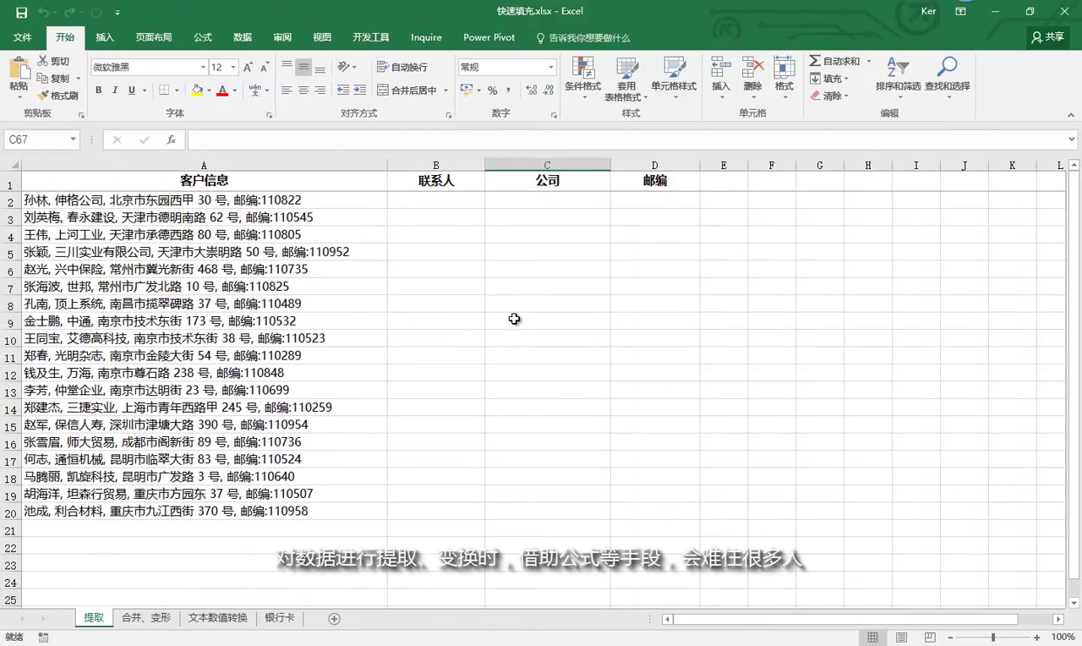Toggle align left
The height and width of the screenshot is (646, 1082).
point(287,90)
